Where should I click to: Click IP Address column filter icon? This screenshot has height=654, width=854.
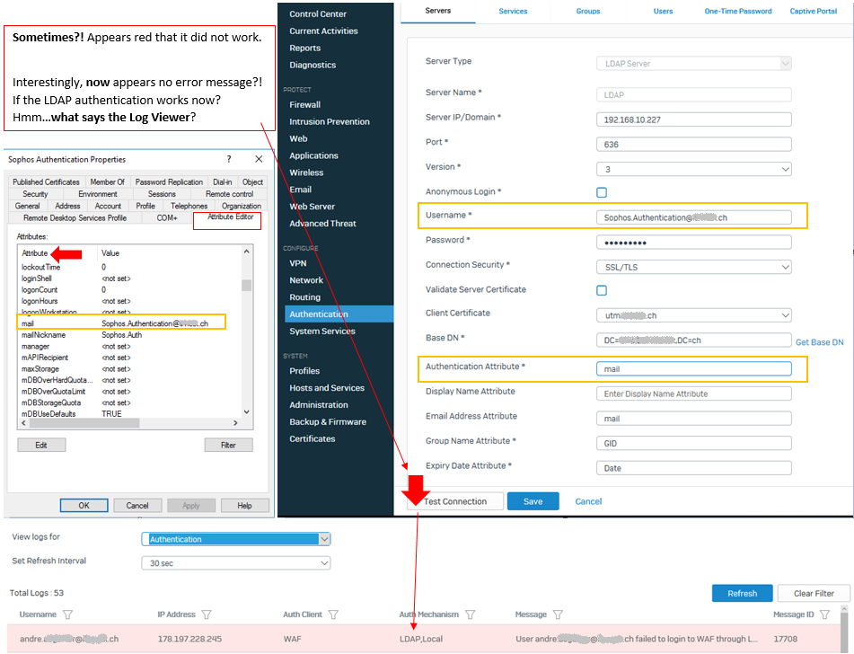[207, 614]
